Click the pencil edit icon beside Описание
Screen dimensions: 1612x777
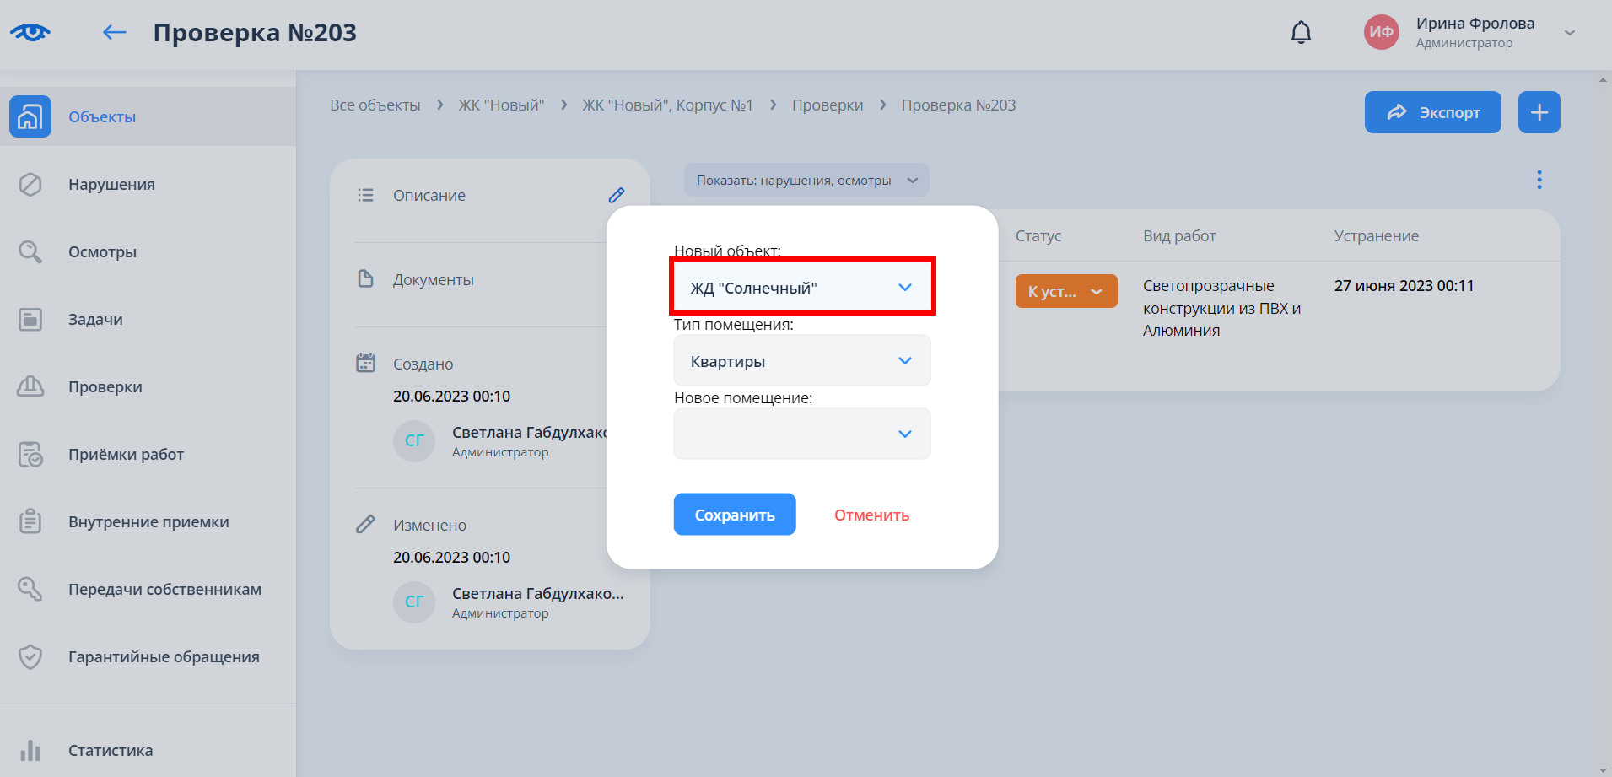coord(617,196)
